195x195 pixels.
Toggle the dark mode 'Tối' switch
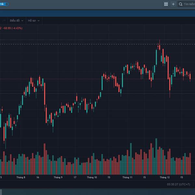pyautogui.click(x=4, y=4)
